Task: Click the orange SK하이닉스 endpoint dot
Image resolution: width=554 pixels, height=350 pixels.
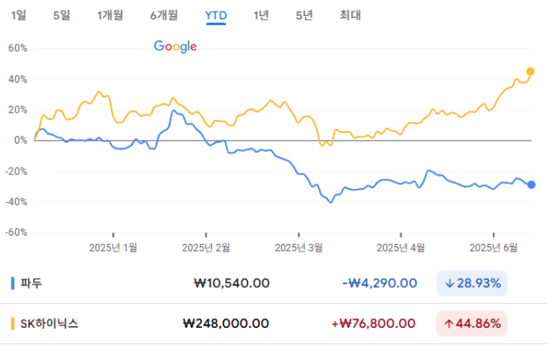Action: coord(530,71)
